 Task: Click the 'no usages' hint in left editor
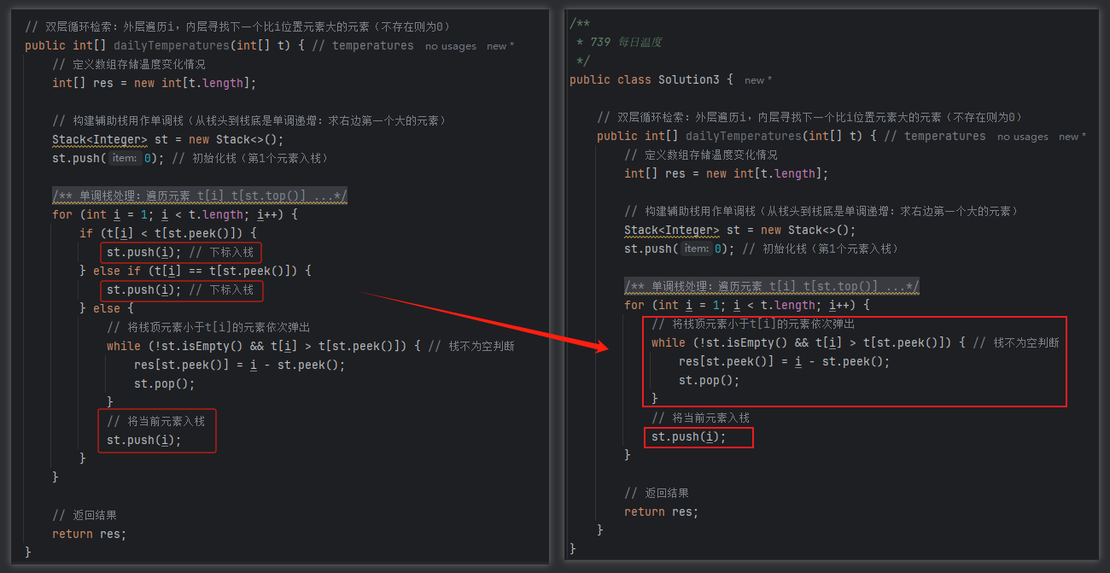pyautogui.click(x=450, y=46)
